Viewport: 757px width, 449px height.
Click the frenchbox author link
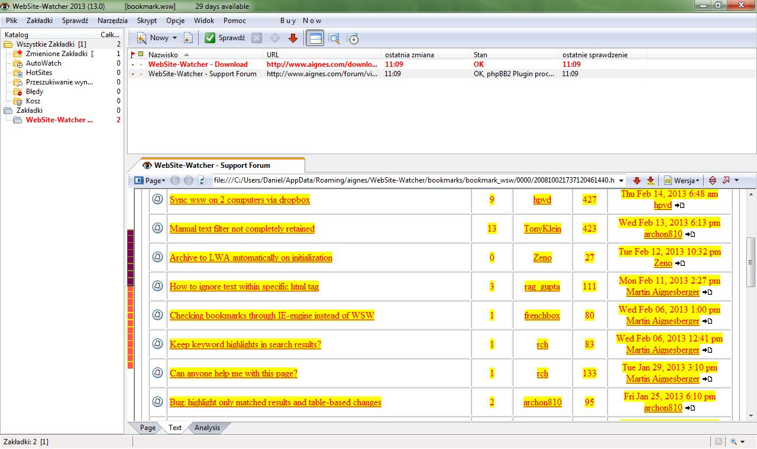(542, 315)
